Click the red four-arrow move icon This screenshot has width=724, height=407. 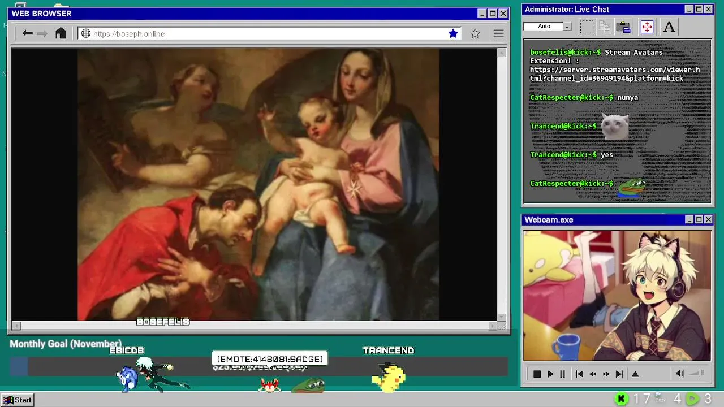[647, 27]
